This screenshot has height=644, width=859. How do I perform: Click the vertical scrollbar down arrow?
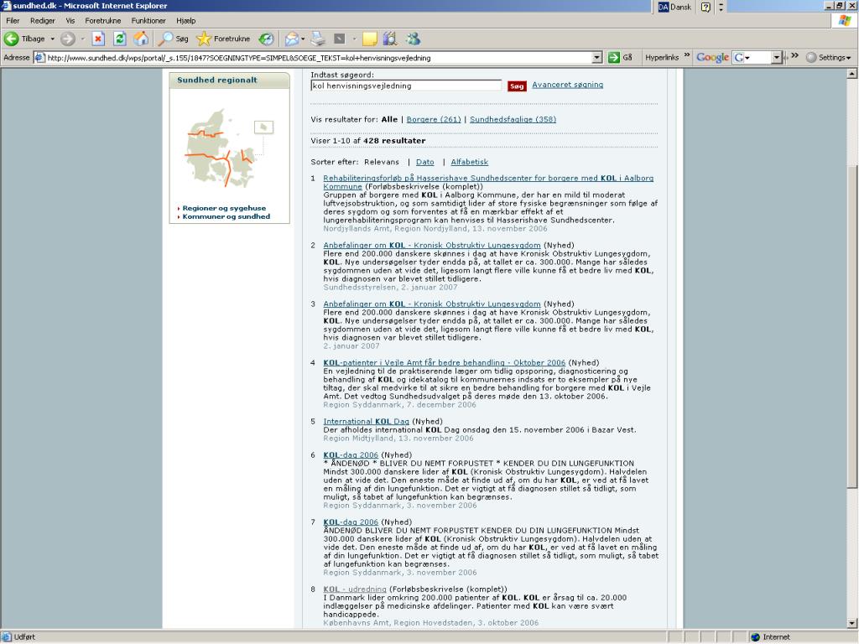[852, 623]
